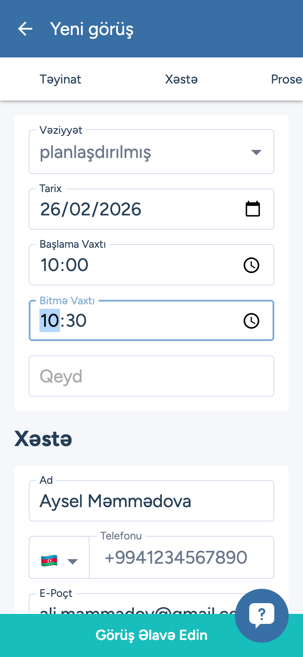Image resolution: width=303 pixels, height=657 pixels.
Task: Click into the Qeyd note field
Action: 151,376
